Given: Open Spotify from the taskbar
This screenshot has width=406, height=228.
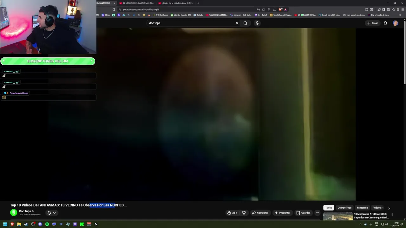Looking at the screenshot, I should (x=47, y=224).
